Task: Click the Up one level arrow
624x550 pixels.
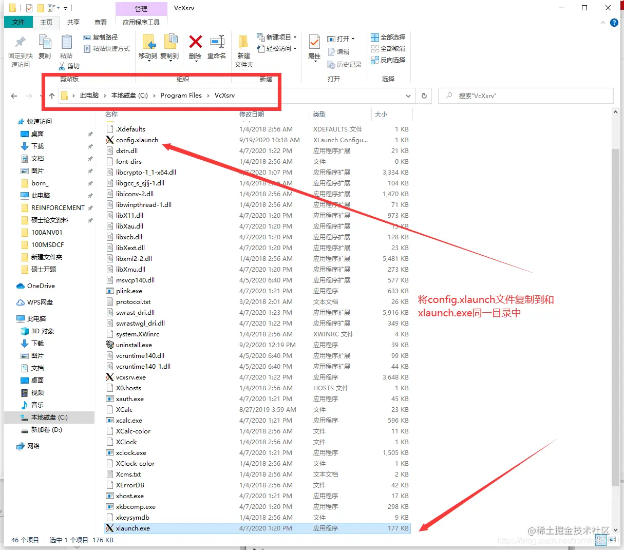Action: click(52, 96)
